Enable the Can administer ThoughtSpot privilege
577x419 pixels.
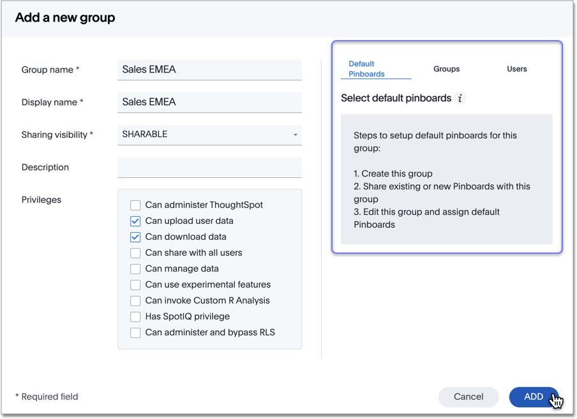point(135,205)
